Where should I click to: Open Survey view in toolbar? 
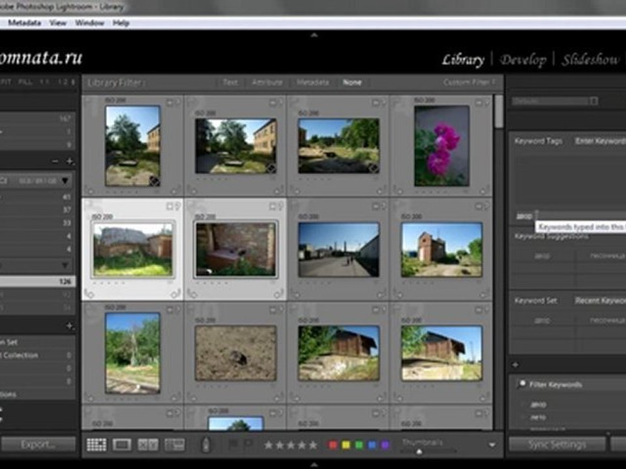pyautogui.click(x=174, y=445)
